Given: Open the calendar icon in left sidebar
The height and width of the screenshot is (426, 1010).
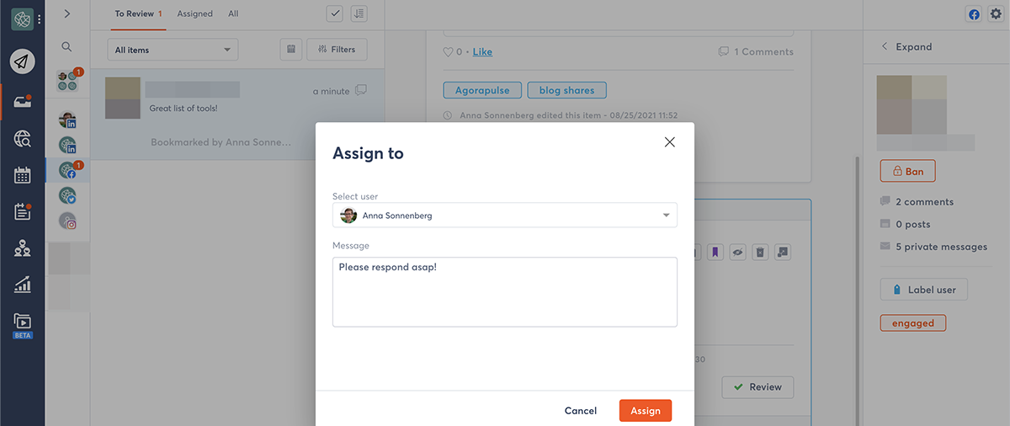Looking at the screenshot, I should point(23,175).
